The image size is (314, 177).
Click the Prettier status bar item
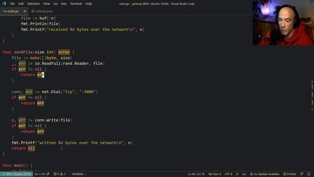[x=289, y=174]
